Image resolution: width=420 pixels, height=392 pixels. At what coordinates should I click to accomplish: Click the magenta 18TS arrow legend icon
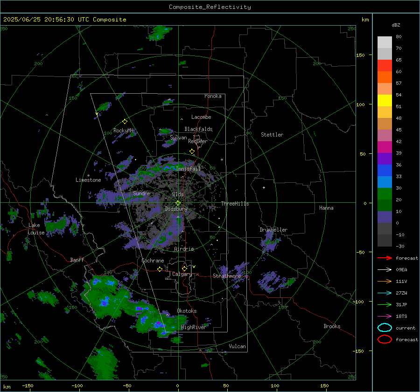(385, 316)
